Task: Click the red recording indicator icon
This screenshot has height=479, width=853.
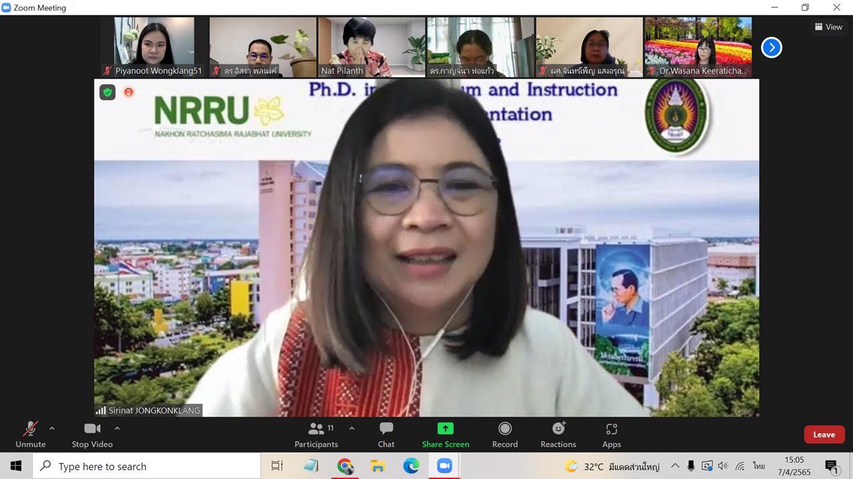Action: pyautogui.click(x=129, y=92)
